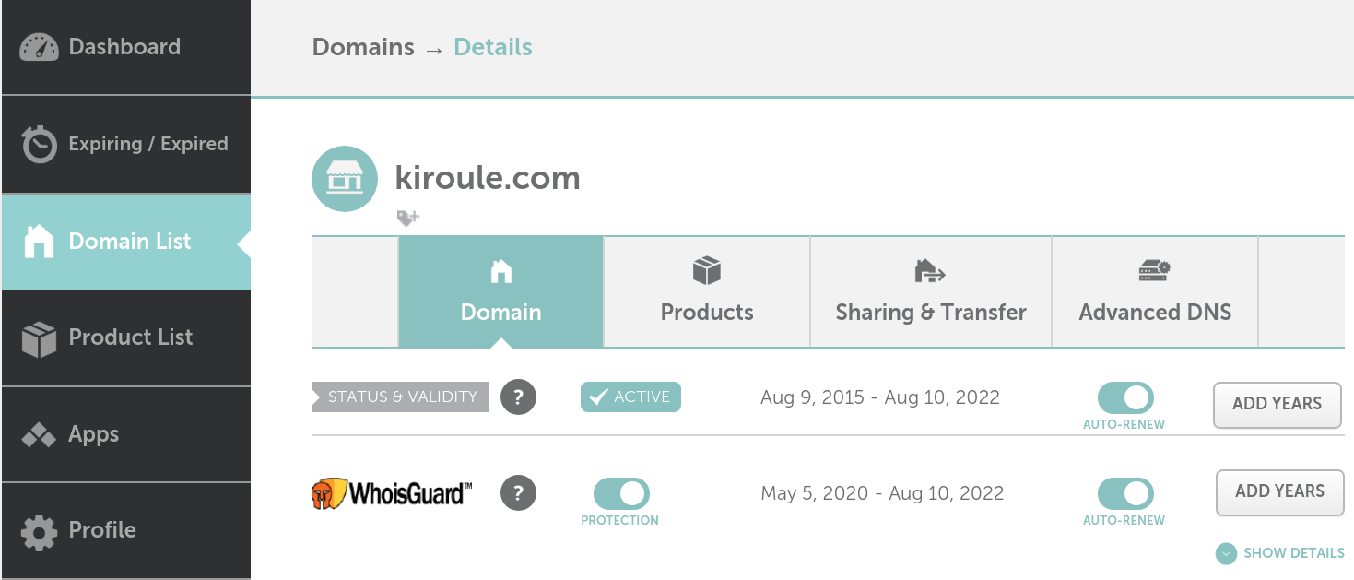Select the Domain List house icon

(x=39, y=242)
